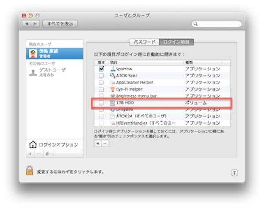The image size is (264, 209).
Task: Click the current user's avatar picture
Action: point(33,54)
